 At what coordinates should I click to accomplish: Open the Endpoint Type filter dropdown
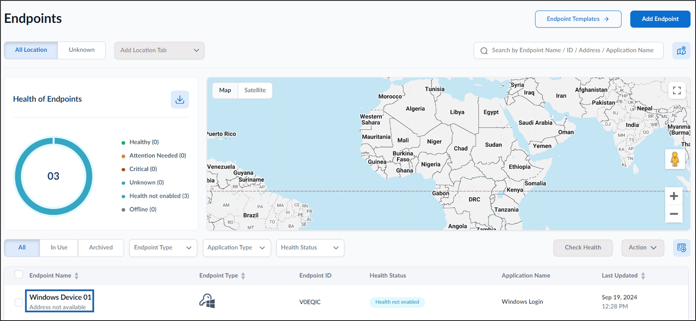[163, 248]
